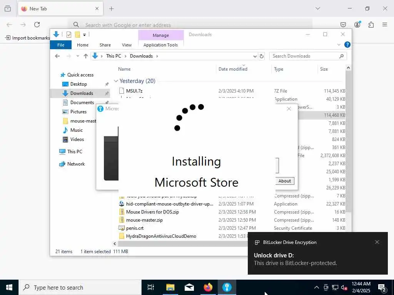394x295 pixels.
Task: Click This PC in address breadcrumb
Action: pyautogui.click(x=114, y=56)
